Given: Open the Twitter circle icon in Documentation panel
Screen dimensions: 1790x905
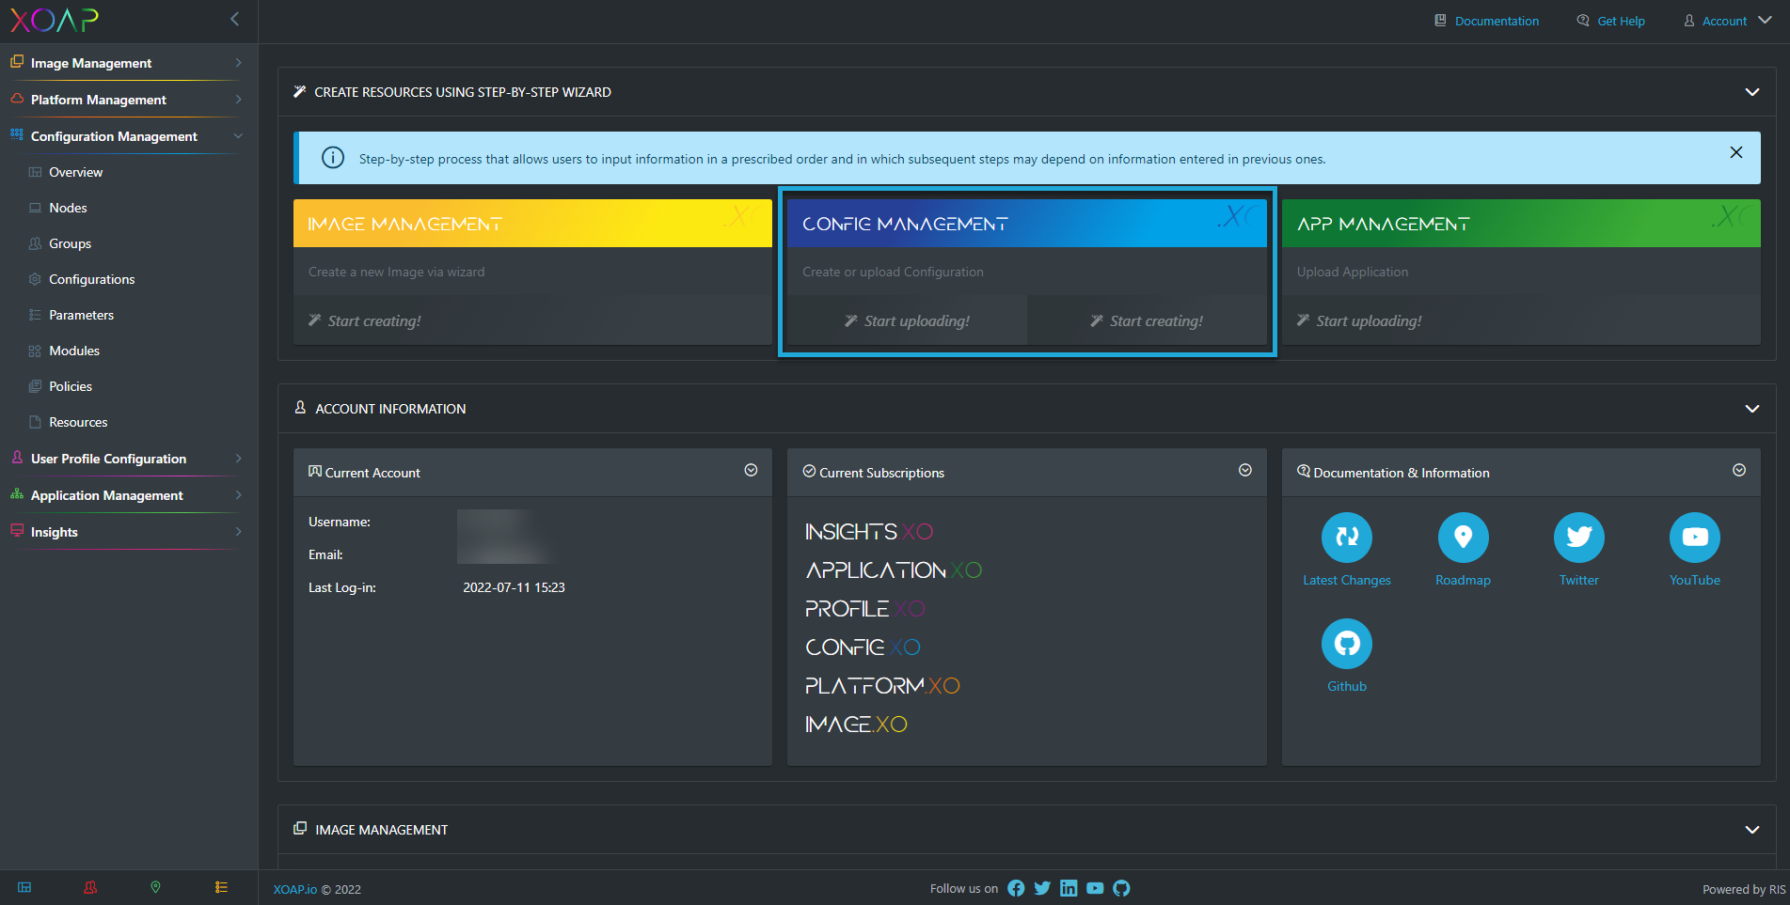Looking at the screenshot, I should coord(1579,538).
